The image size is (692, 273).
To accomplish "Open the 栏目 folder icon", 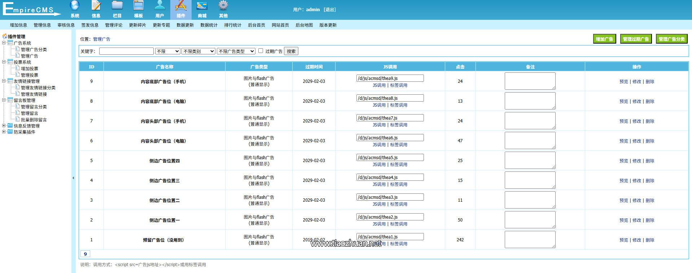I will pyautogui.click(x=117, y=6).
